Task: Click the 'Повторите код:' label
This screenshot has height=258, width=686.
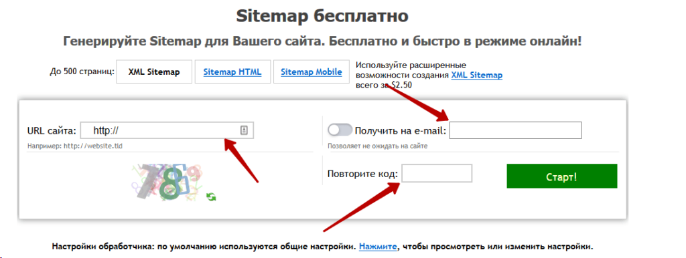Action: tap(362, 174)
